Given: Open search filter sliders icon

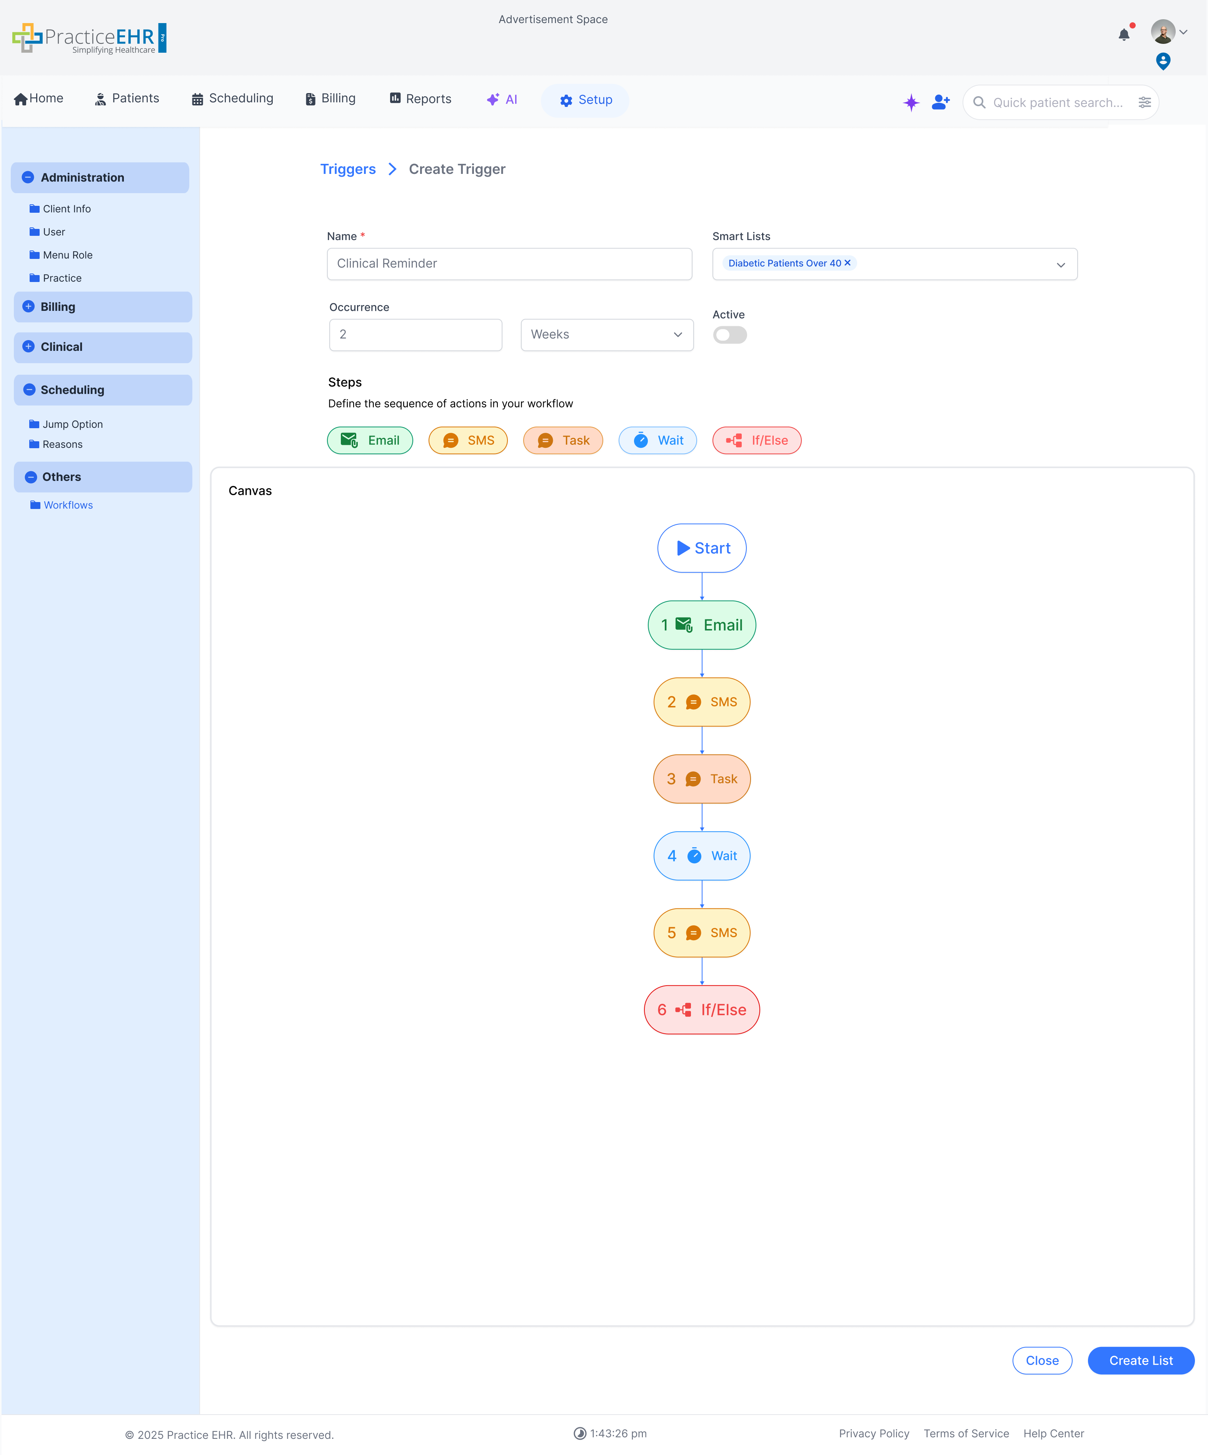Looking at the screenshot, I should click(1144, 103).
